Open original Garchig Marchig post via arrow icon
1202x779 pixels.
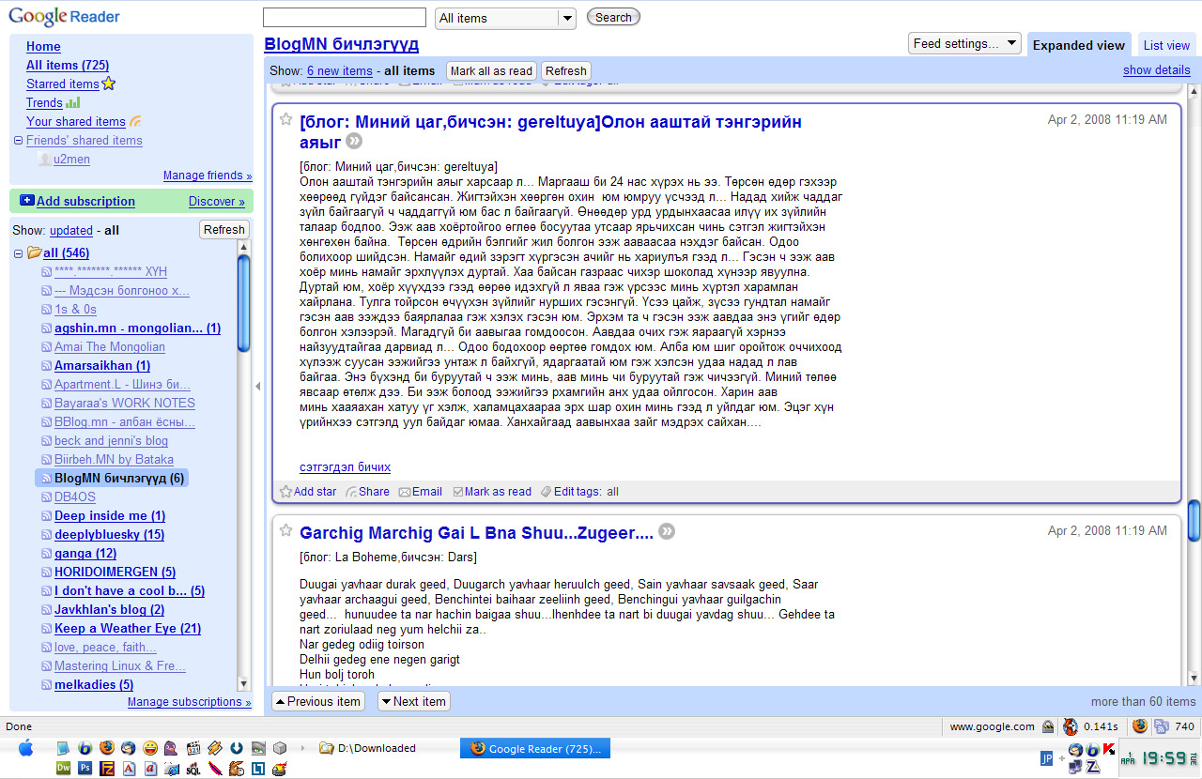click(667, 531)
